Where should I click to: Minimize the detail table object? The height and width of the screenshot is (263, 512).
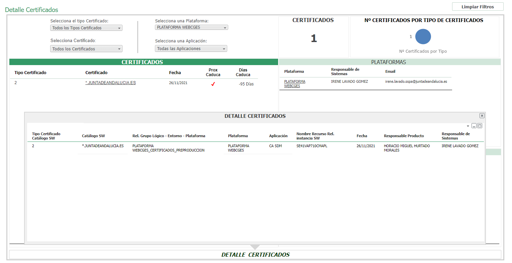click(x=474, y=126)
